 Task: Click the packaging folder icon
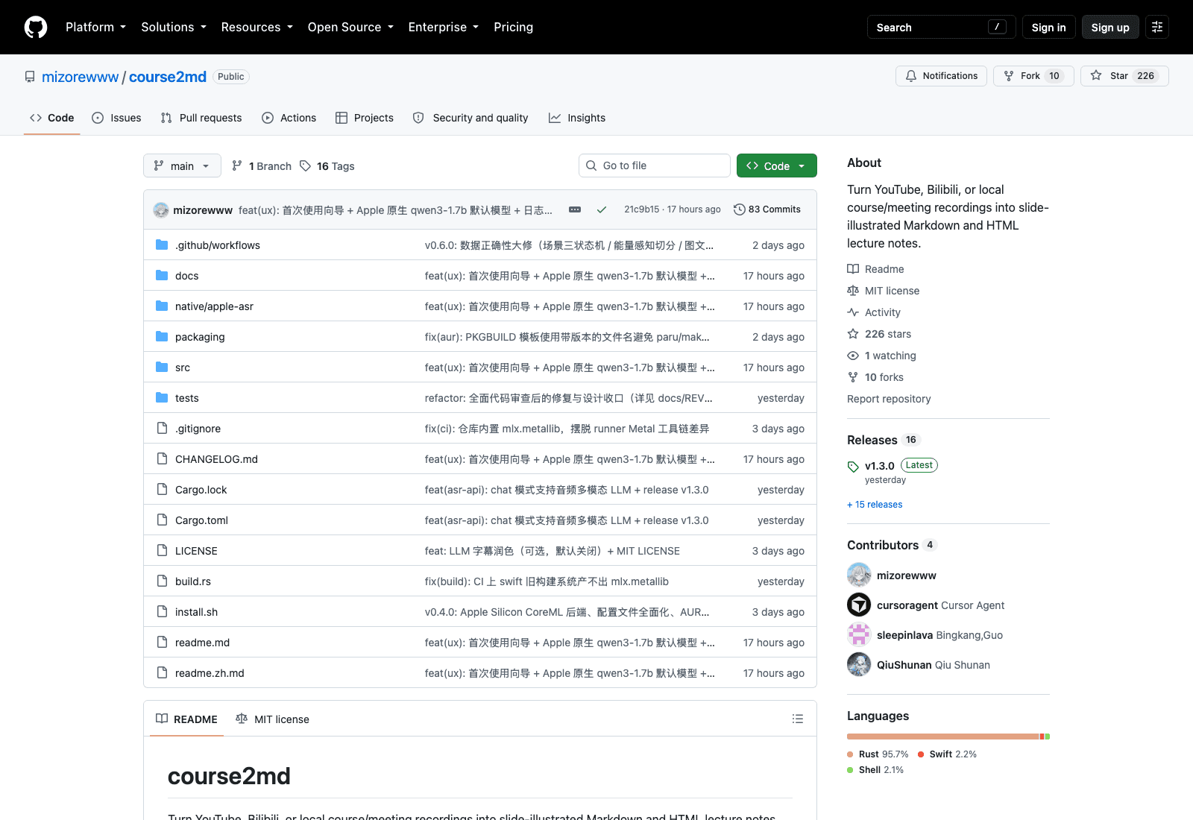coord(162,336)
